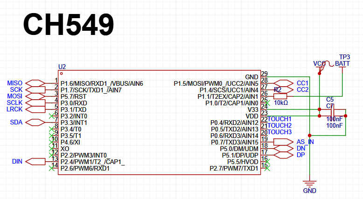Select the no-connect mark on pin 25
Screen dimensions: 363x199
tap(267, 103)
